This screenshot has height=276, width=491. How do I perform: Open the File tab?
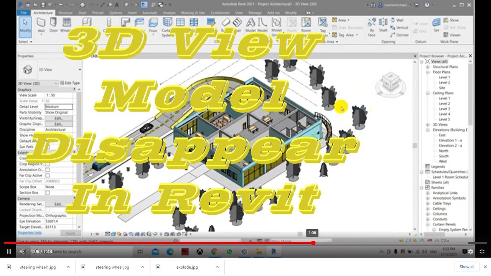[24, 13]
